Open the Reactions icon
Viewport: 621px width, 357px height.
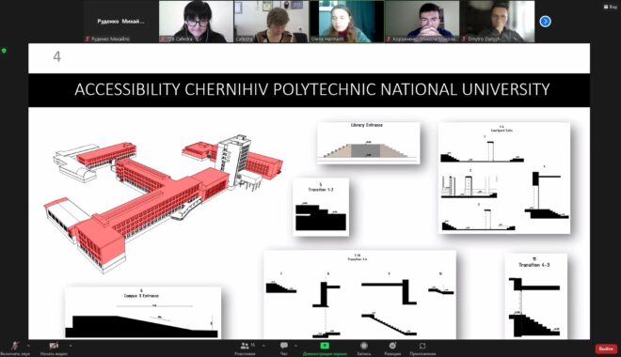[392, 346]
